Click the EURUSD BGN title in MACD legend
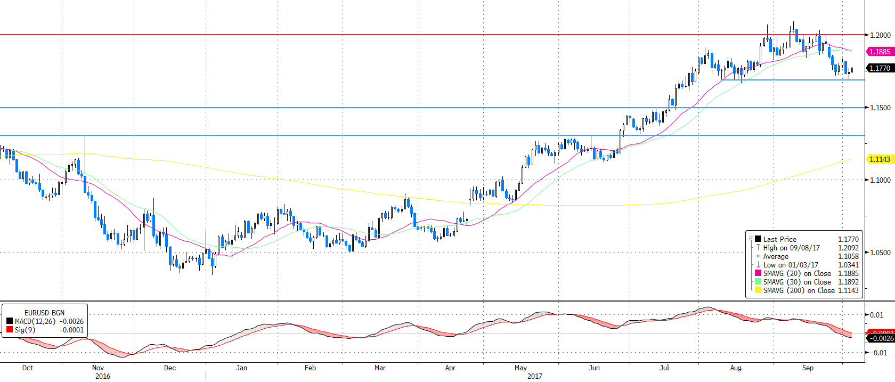 click(44, 313)
